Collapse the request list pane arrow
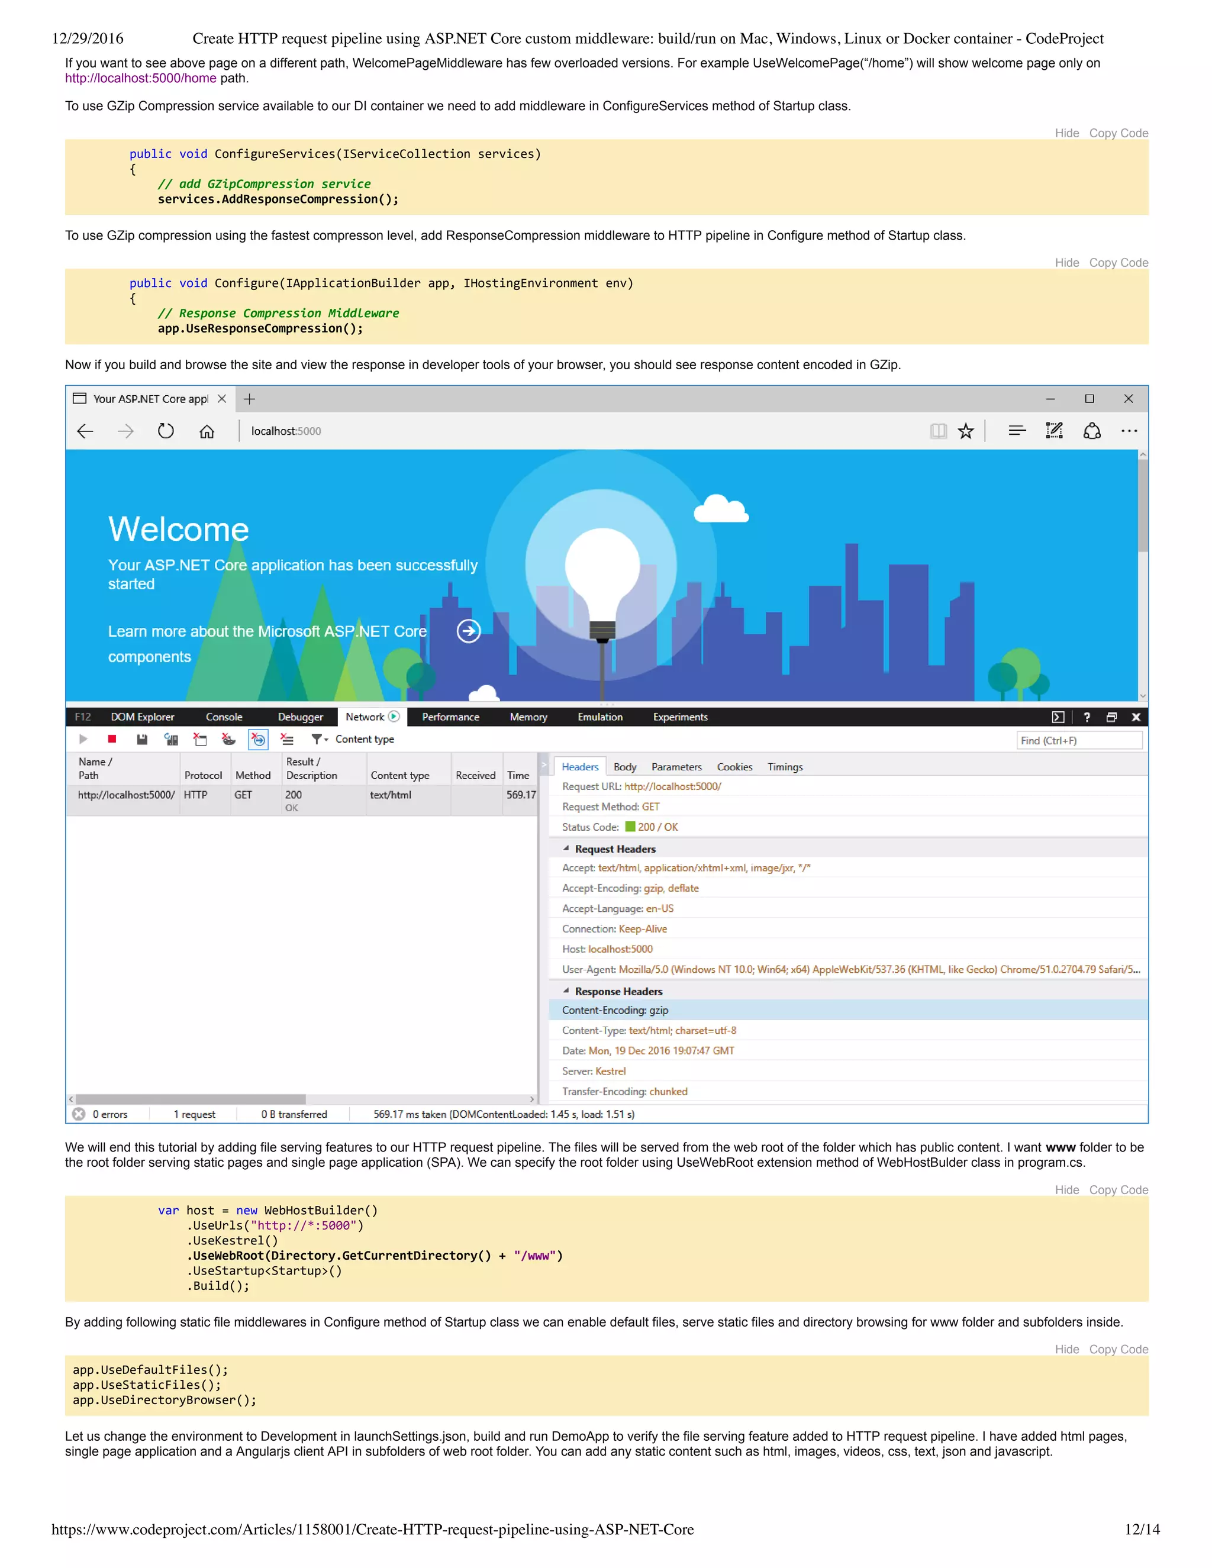 (x=543, y=764)
